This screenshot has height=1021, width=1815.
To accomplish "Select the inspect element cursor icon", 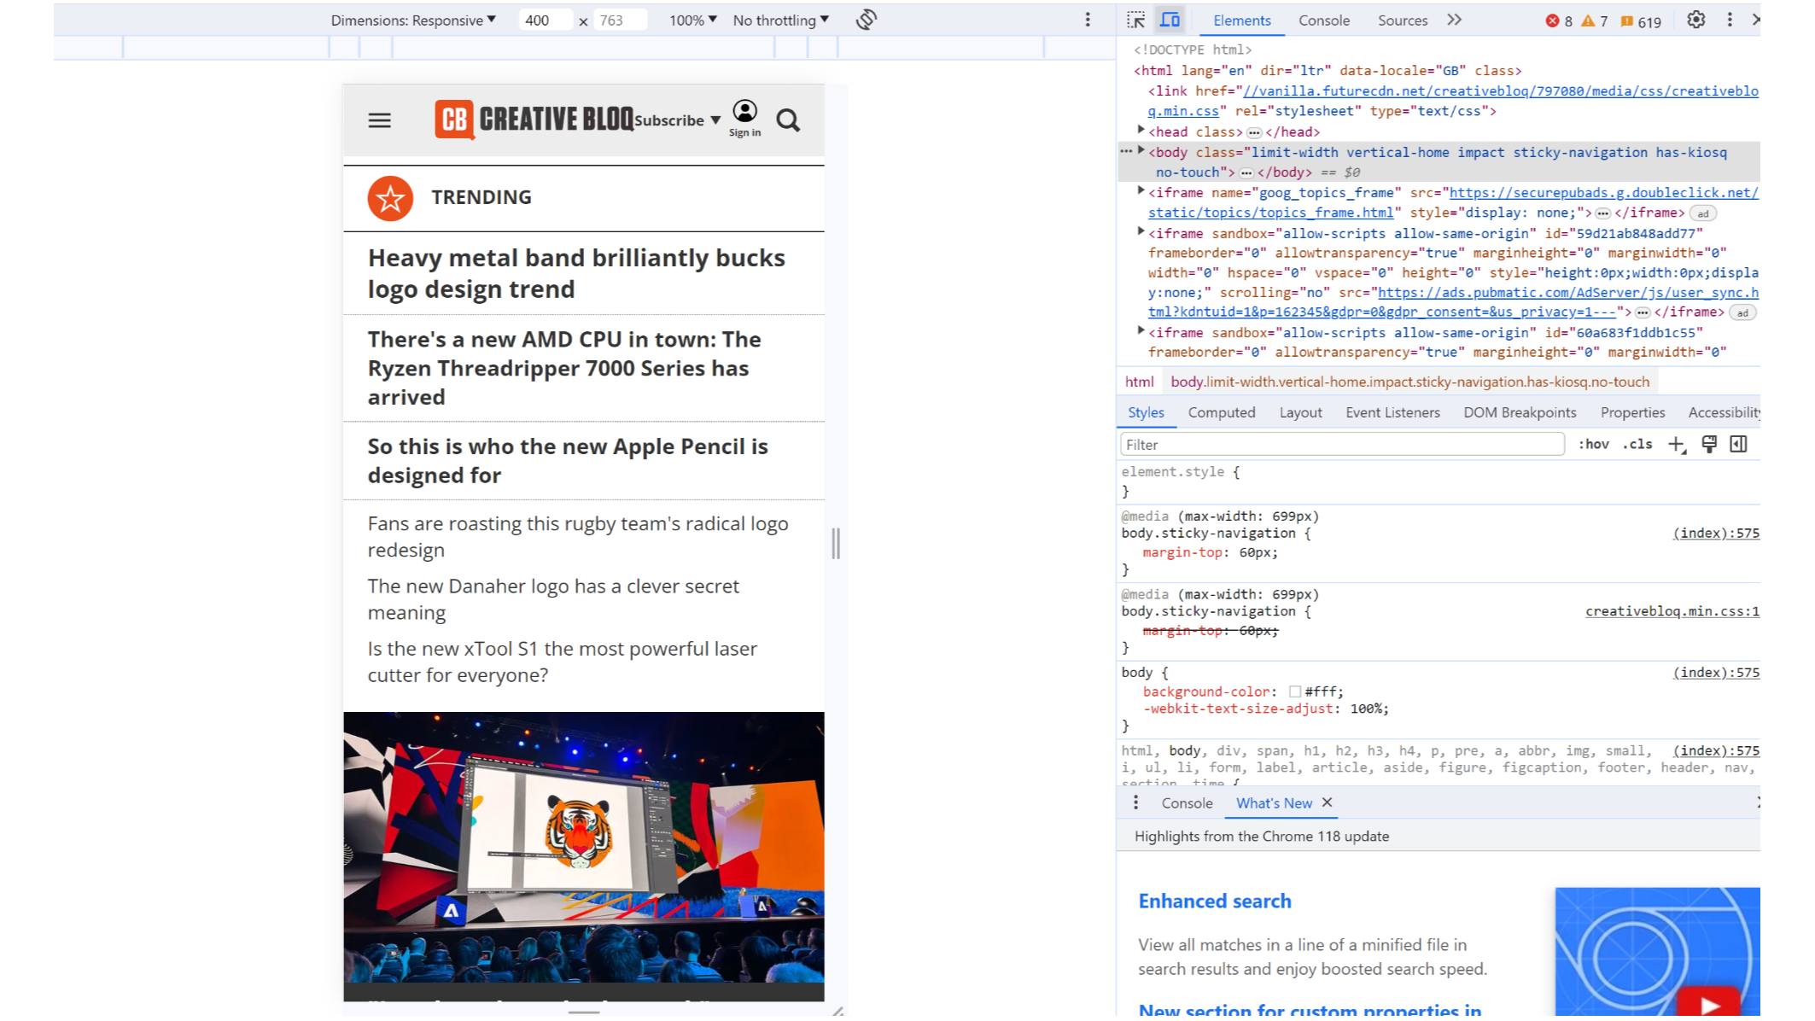I will coord(1135,19).
